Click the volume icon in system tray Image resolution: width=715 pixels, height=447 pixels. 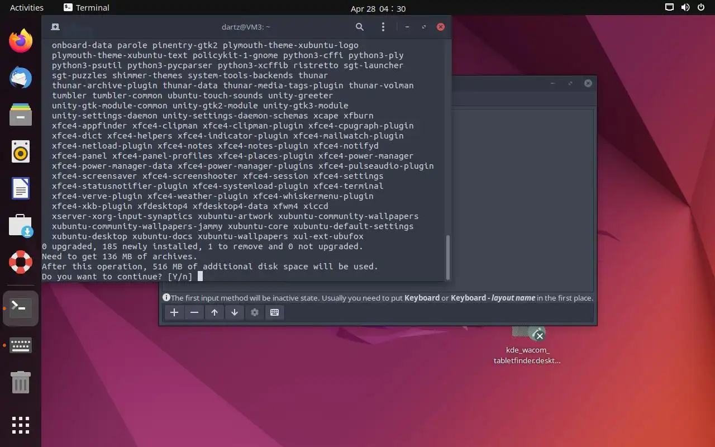[685, 8]
